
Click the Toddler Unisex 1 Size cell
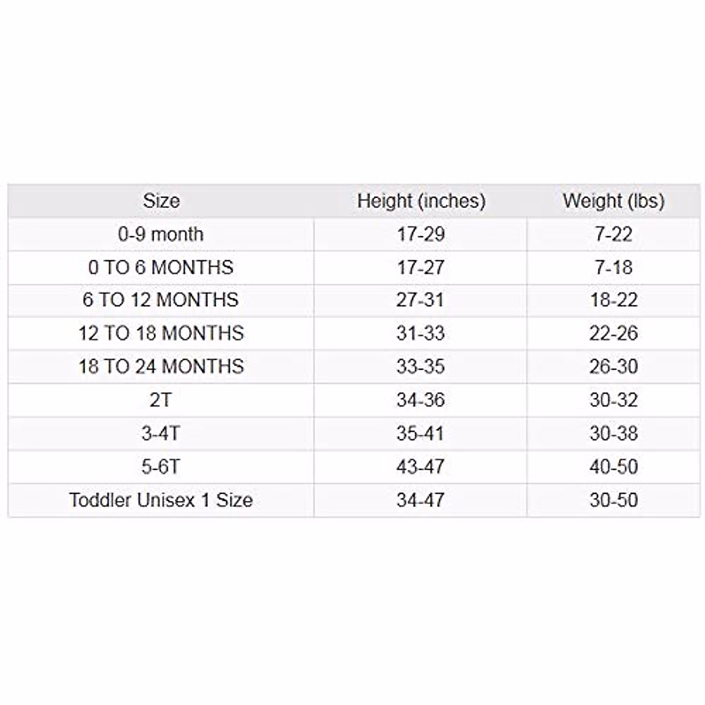161,501
